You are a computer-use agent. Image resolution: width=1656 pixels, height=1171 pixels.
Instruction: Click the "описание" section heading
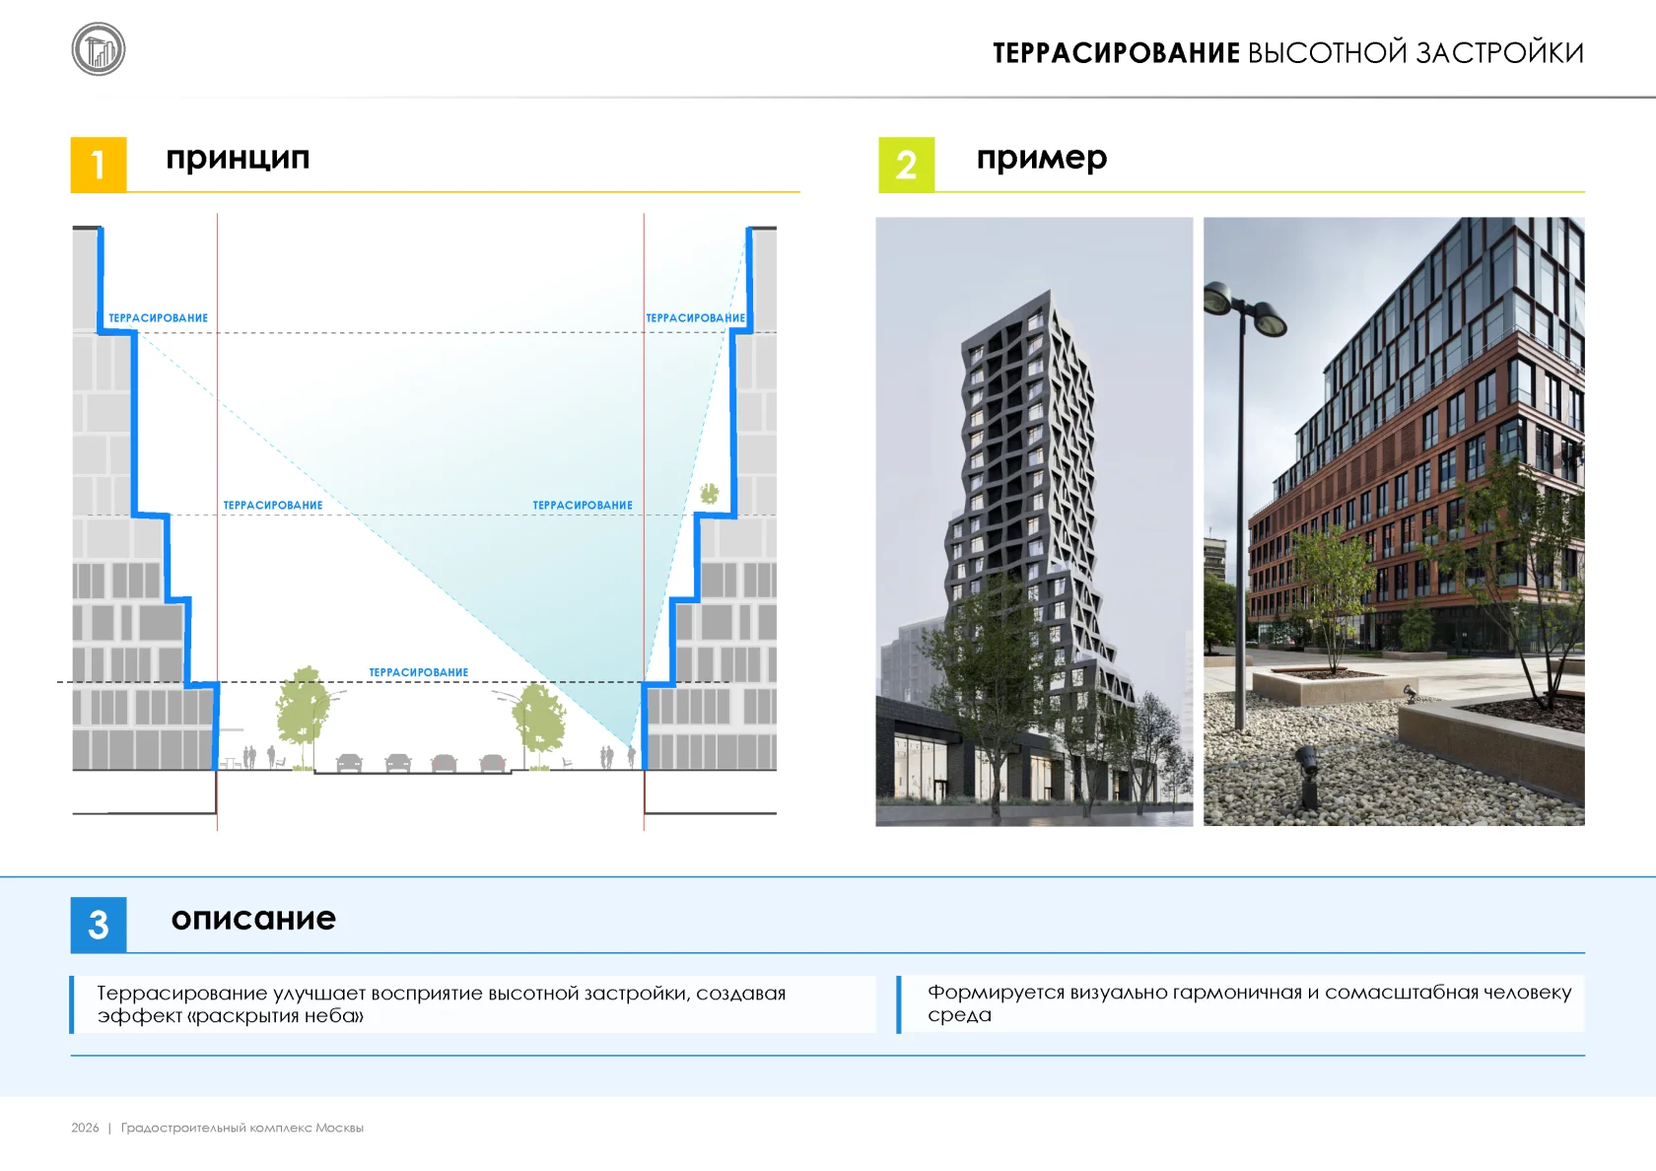pyautogui.click(x=253, y=918)
